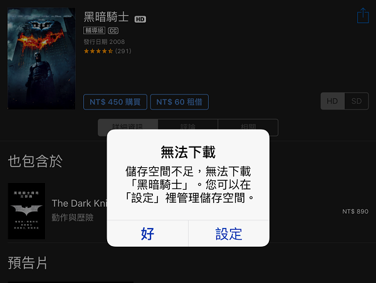Viewport: 376px width, 283px height.
Task: Click the 黑暗騎士 movie title
Action: [107, 17]
